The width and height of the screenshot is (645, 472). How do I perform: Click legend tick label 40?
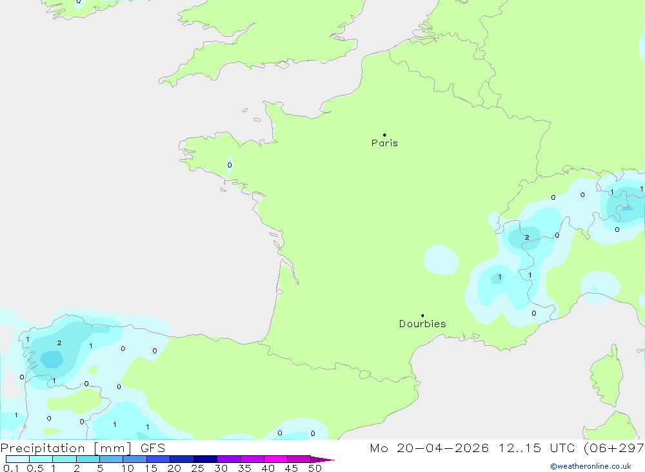(x=268, y=468)
